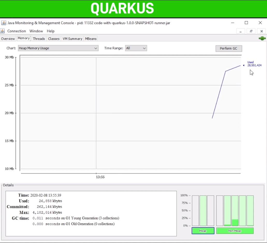Minimize the inner JConsole frame
Viewport: 267px width, 243px height.
tap(240, 31)
